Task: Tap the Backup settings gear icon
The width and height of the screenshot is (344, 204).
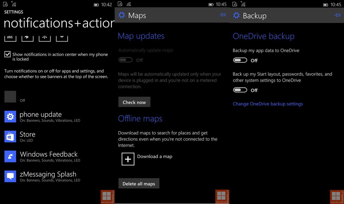Action: (x=236, y=15)
